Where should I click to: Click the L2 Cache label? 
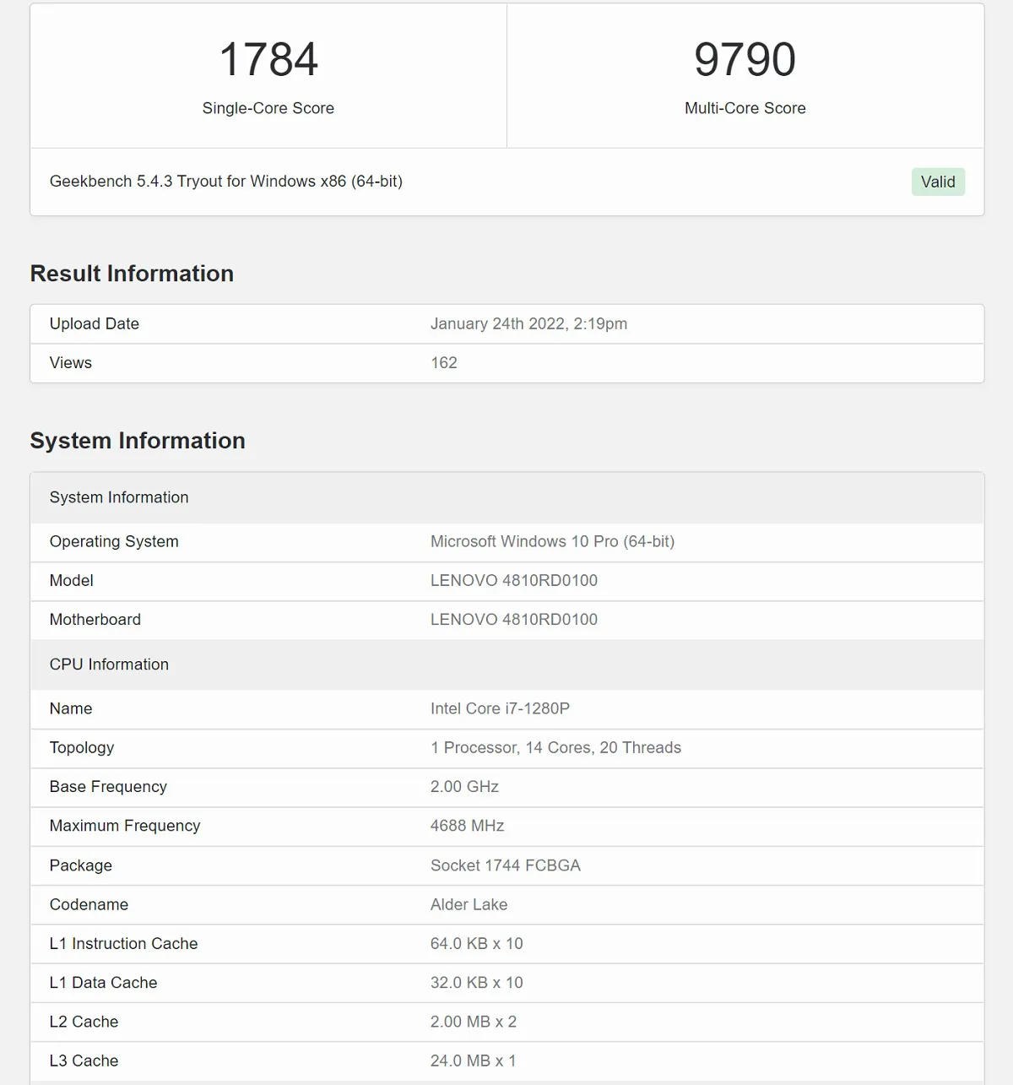(84, 1022)
